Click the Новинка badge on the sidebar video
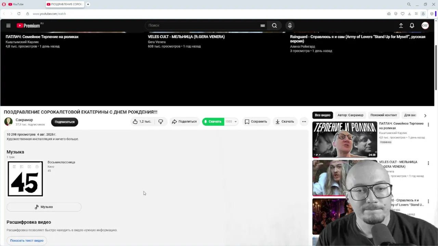Viewport: 438px width, 246px height. [x=386, y=142]
